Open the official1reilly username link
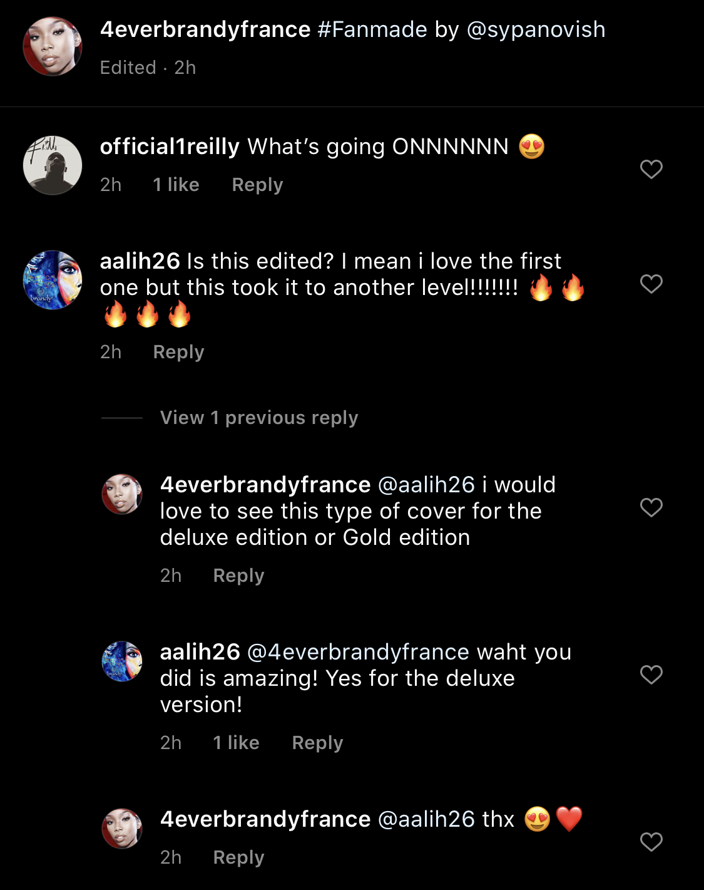The image size is (704, 890). (170, 147)
